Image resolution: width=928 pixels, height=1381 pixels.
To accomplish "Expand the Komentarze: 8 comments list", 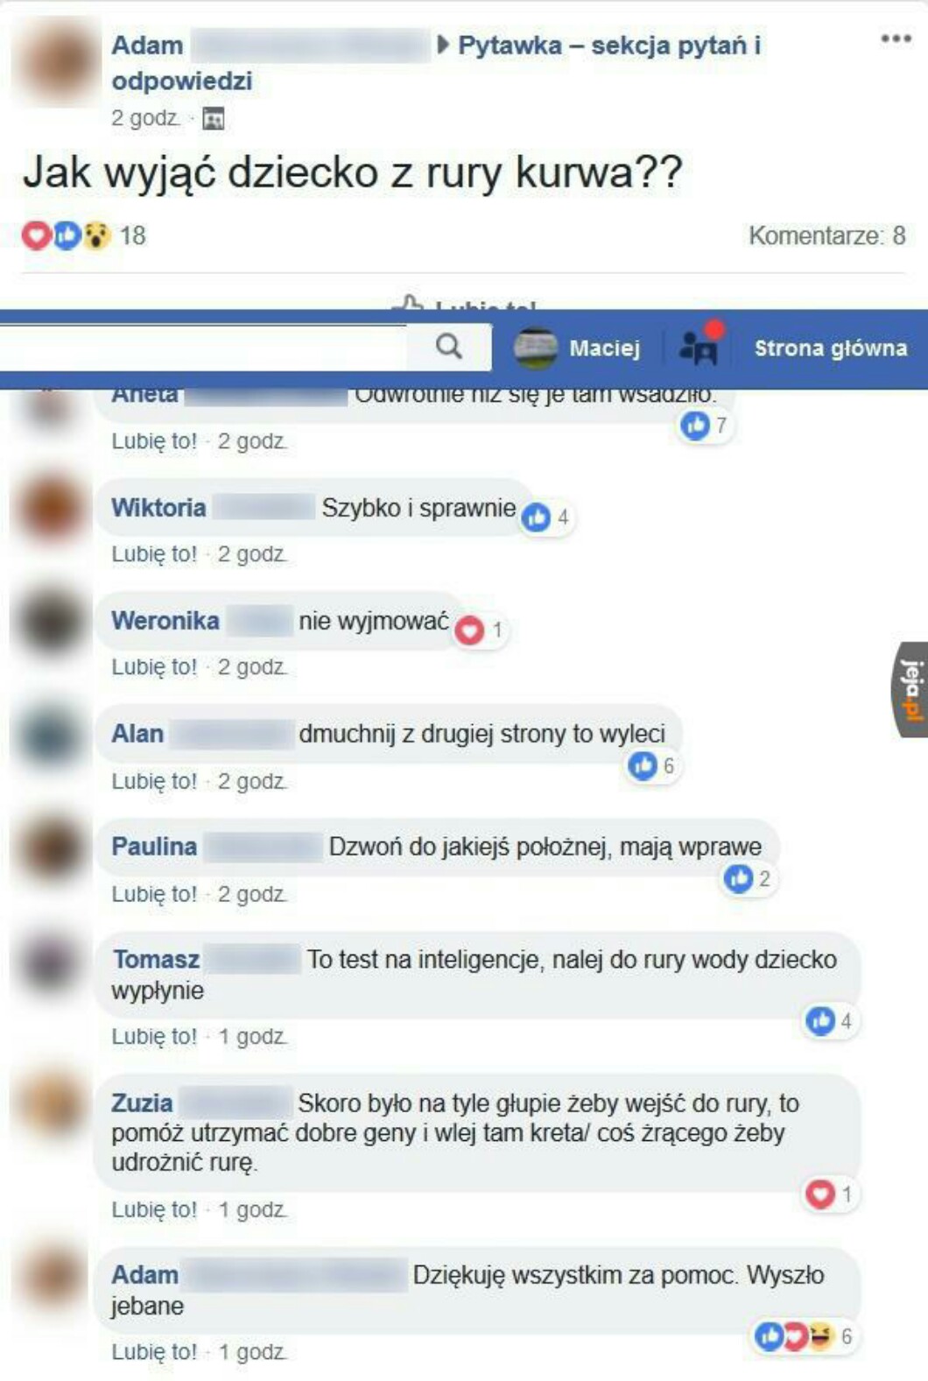I will coord(826,236).
